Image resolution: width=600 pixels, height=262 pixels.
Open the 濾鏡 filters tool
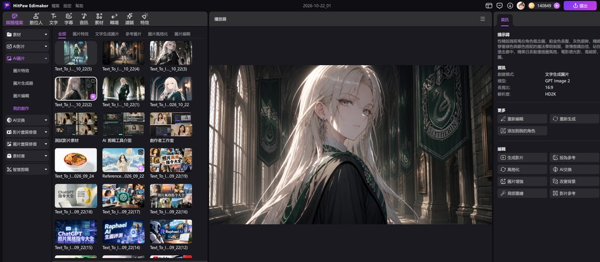point(129,19)
